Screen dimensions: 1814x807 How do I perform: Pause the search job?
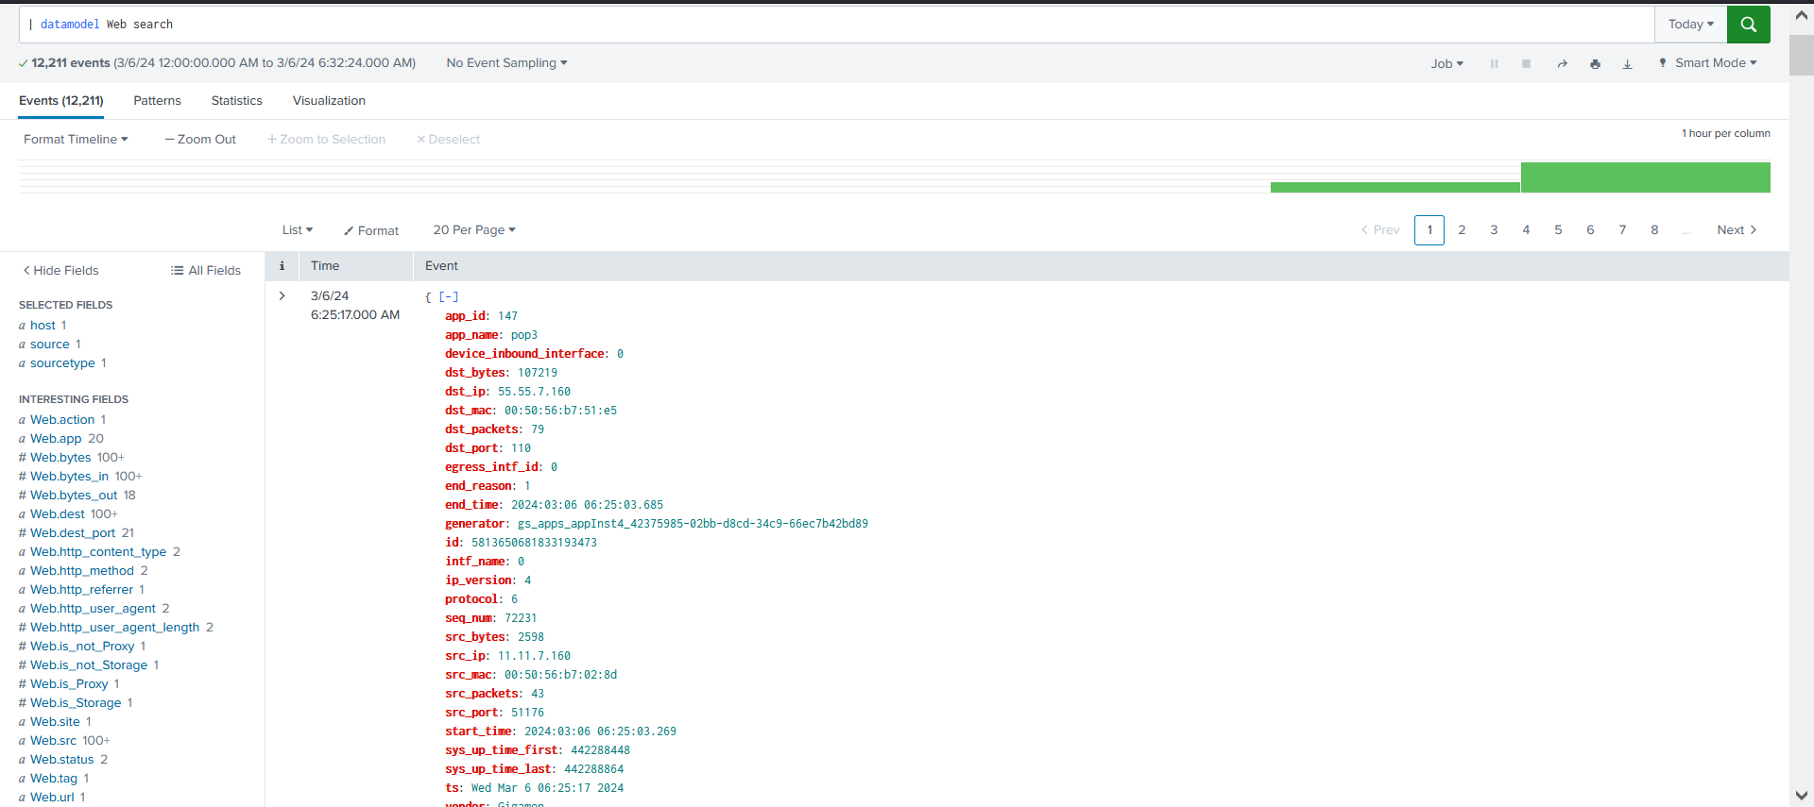[1494, 64]
